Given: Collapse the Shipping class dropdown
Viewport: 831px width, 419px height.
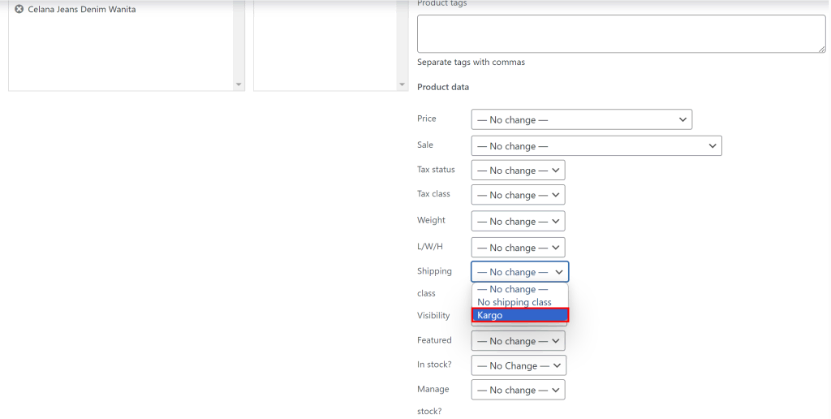Looking at the screenshot, I should coord(519,272).
